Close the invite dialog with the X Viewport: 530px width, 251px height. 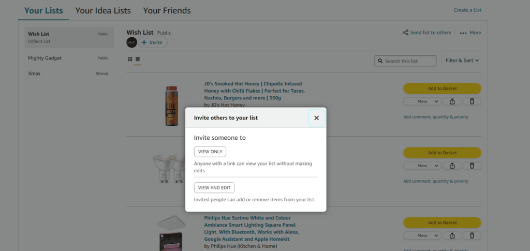coord(316,118)
